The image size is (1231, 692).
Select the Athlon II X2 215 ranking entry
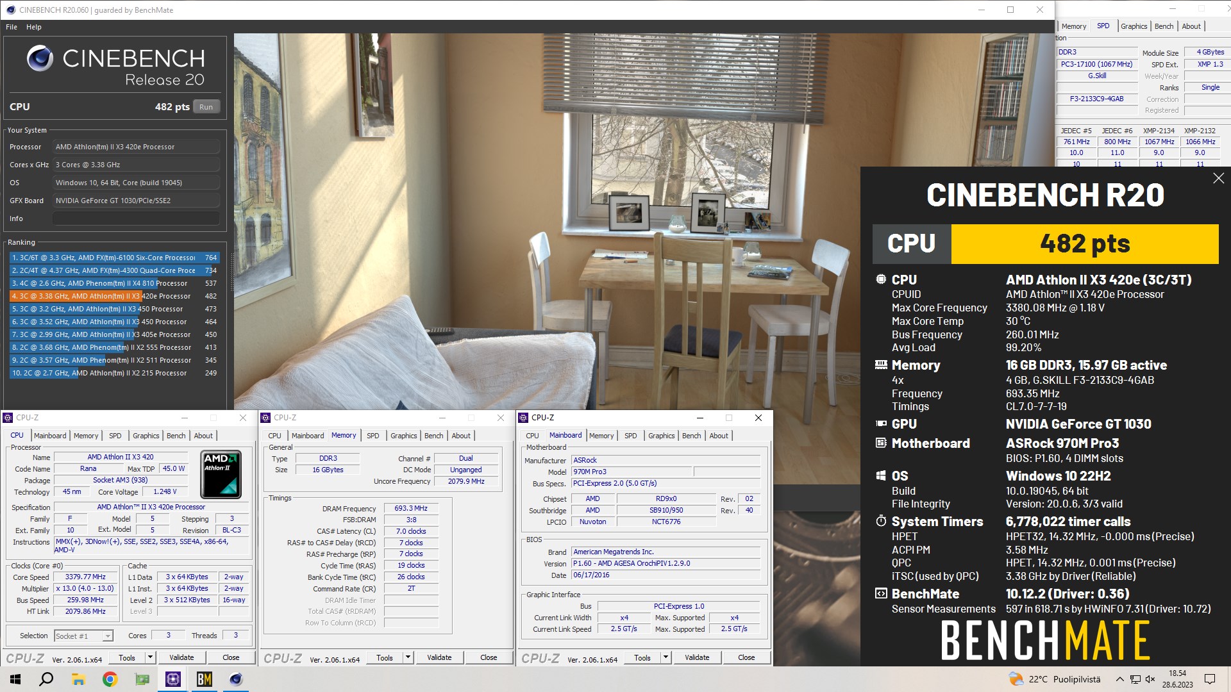[x=114, y=373]
